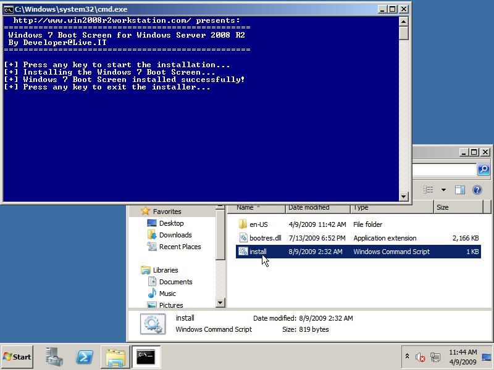Click the cmd window scrollbar down arrow
This screenshot has height=370, width=494.
[404, 197]
